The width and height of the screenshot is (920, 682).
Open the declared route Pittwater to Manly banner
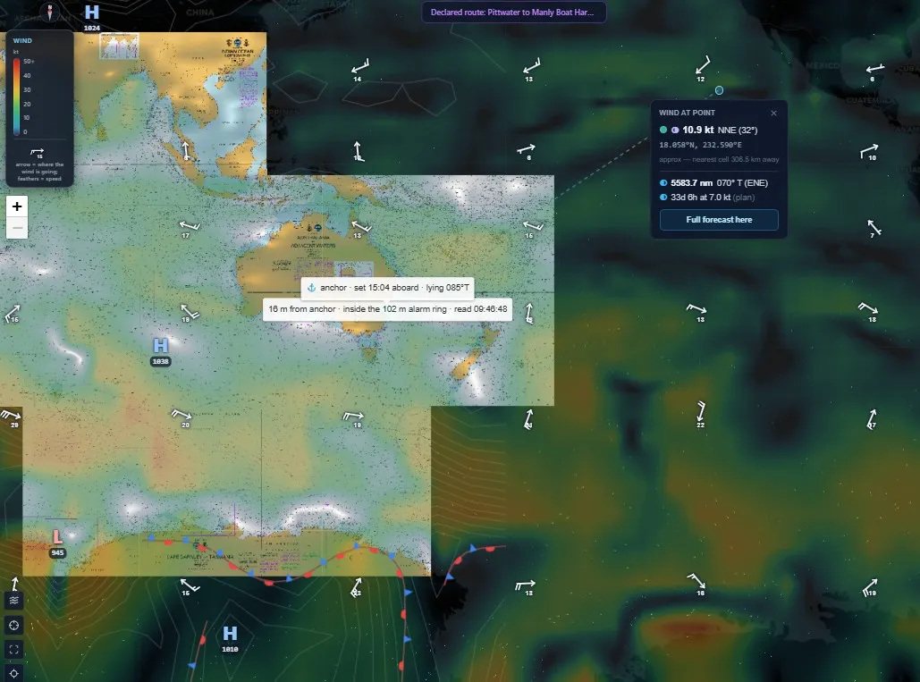pos(513,13)
